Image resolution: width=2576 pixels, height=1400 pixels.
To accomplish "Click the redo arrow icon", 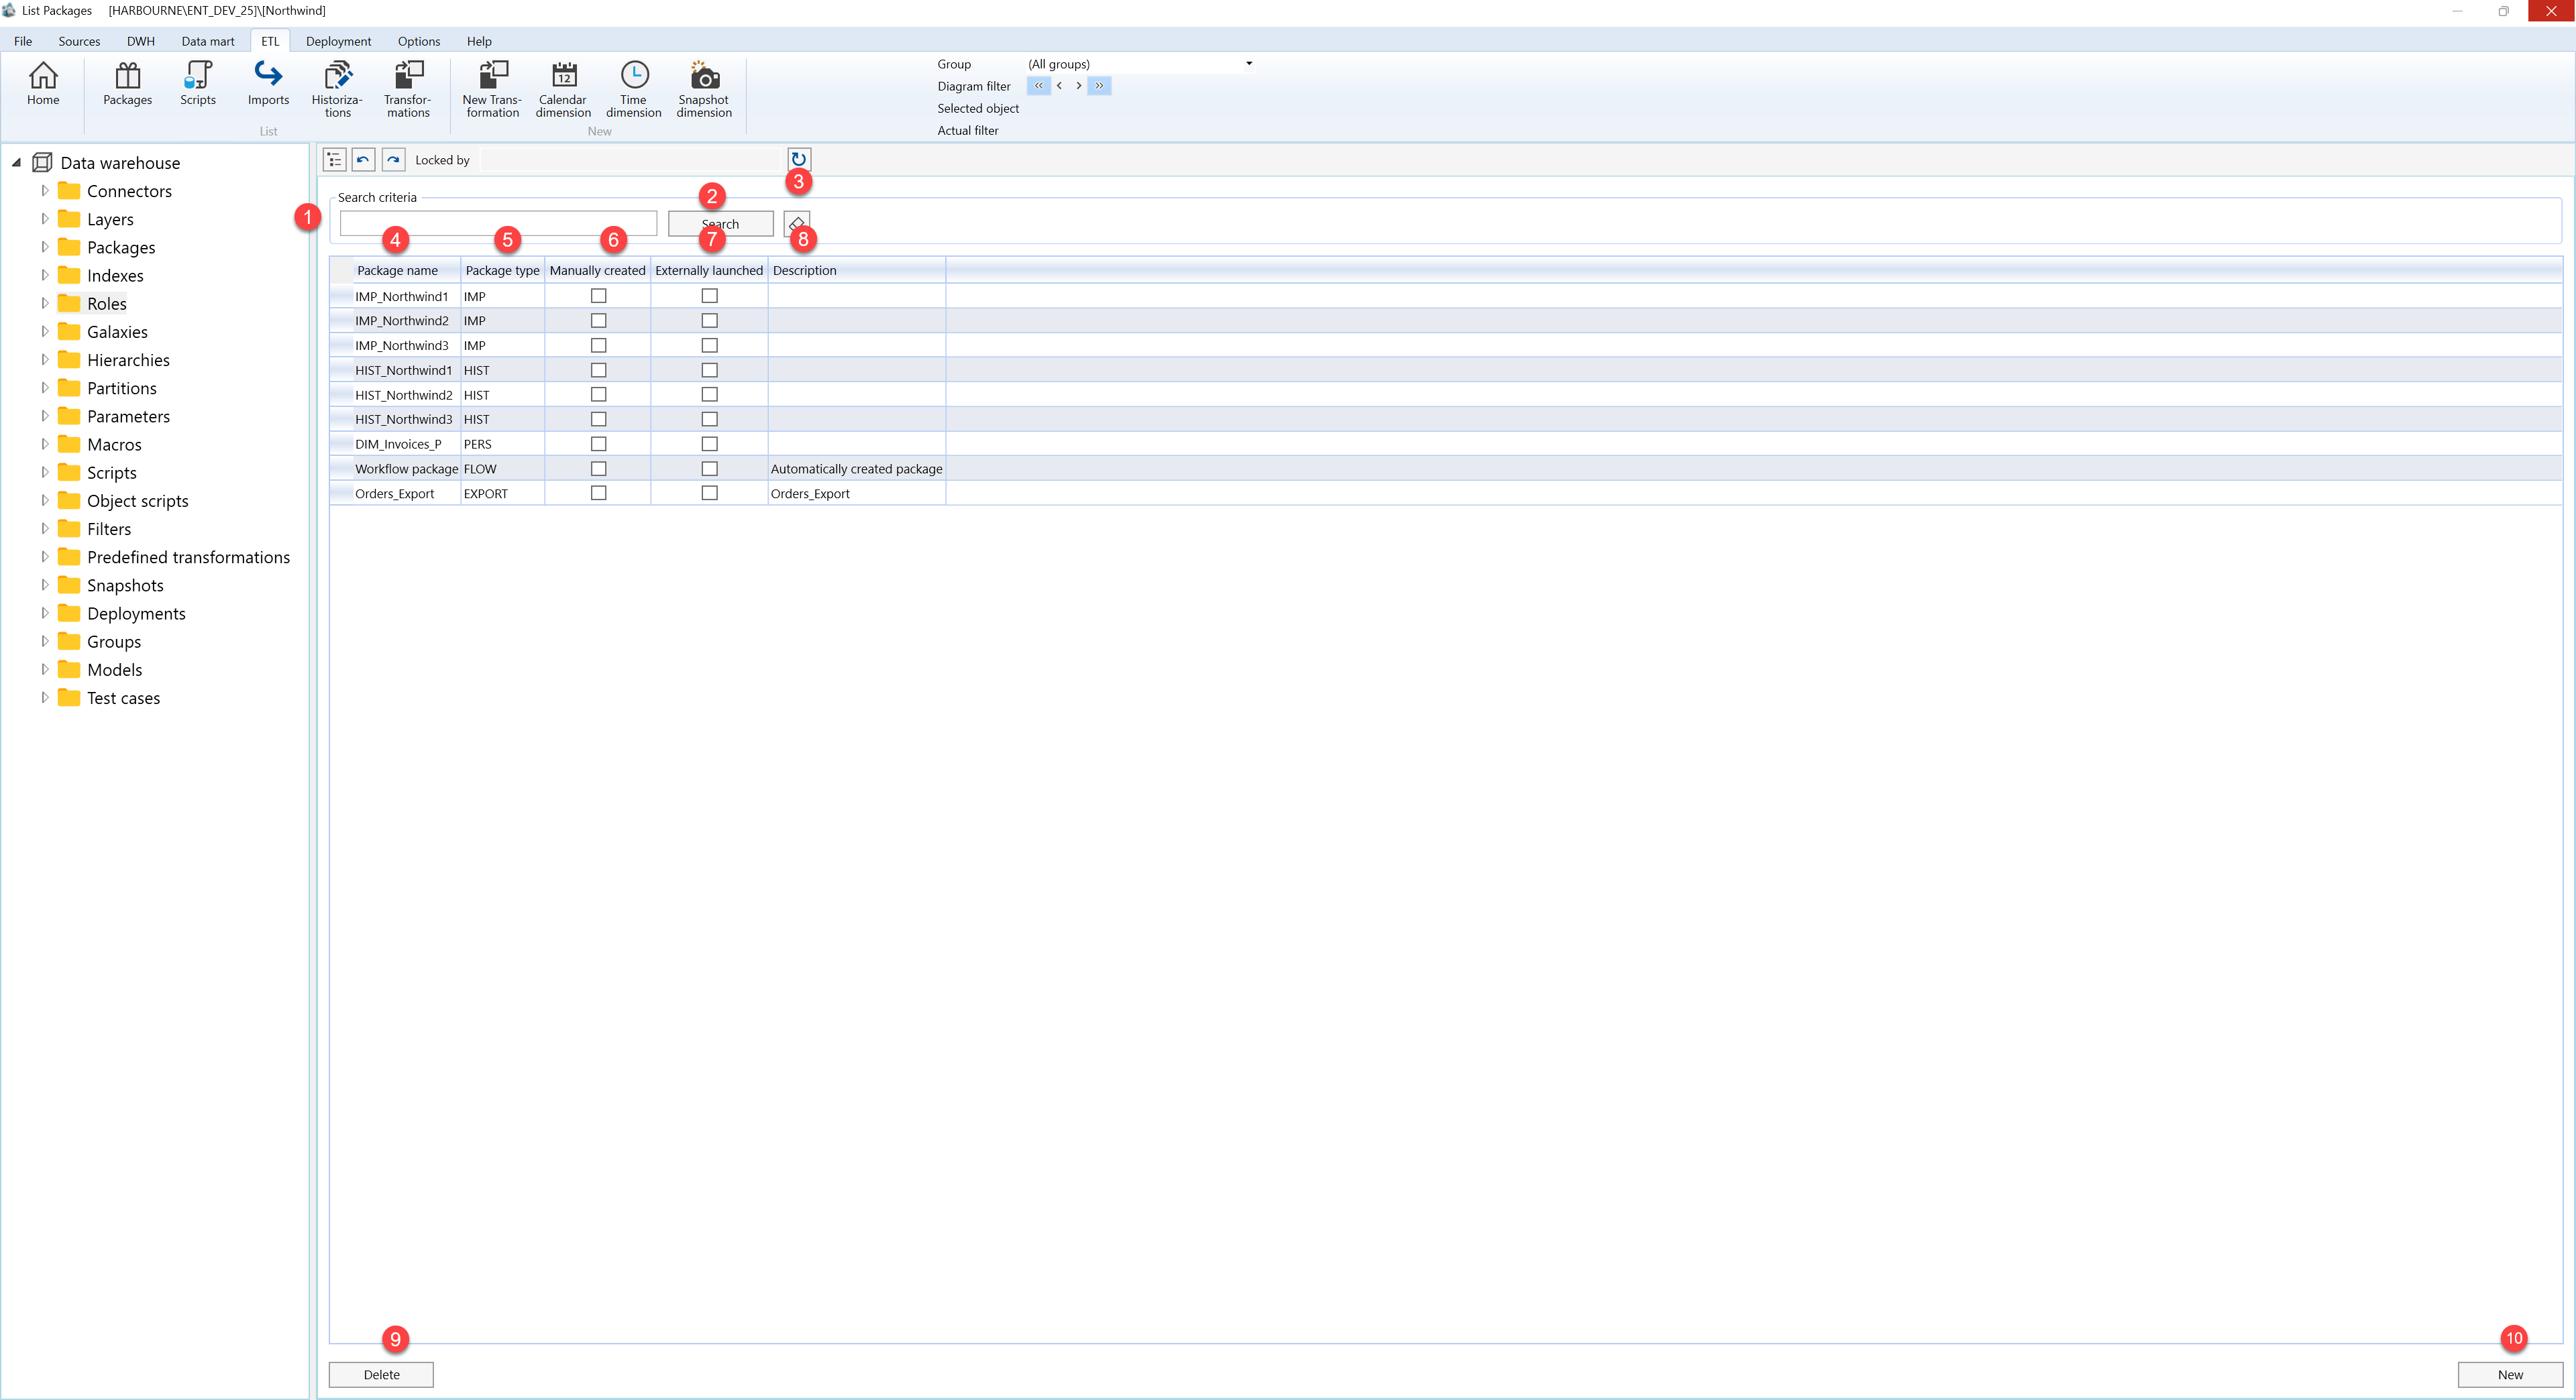I will pyautogui.click(x=394, y=160).
